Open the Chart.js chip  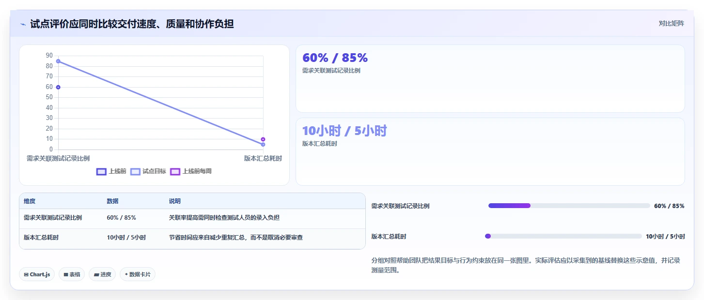point(37,274)
